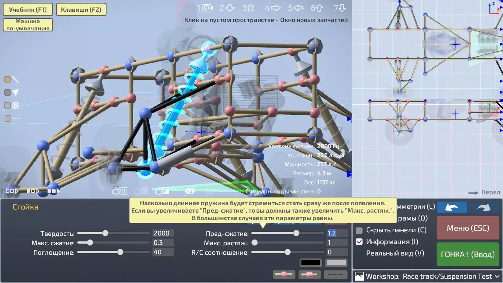
Task: Switch to camera view 6 up arrow
Action: click(x=319, y=7)
